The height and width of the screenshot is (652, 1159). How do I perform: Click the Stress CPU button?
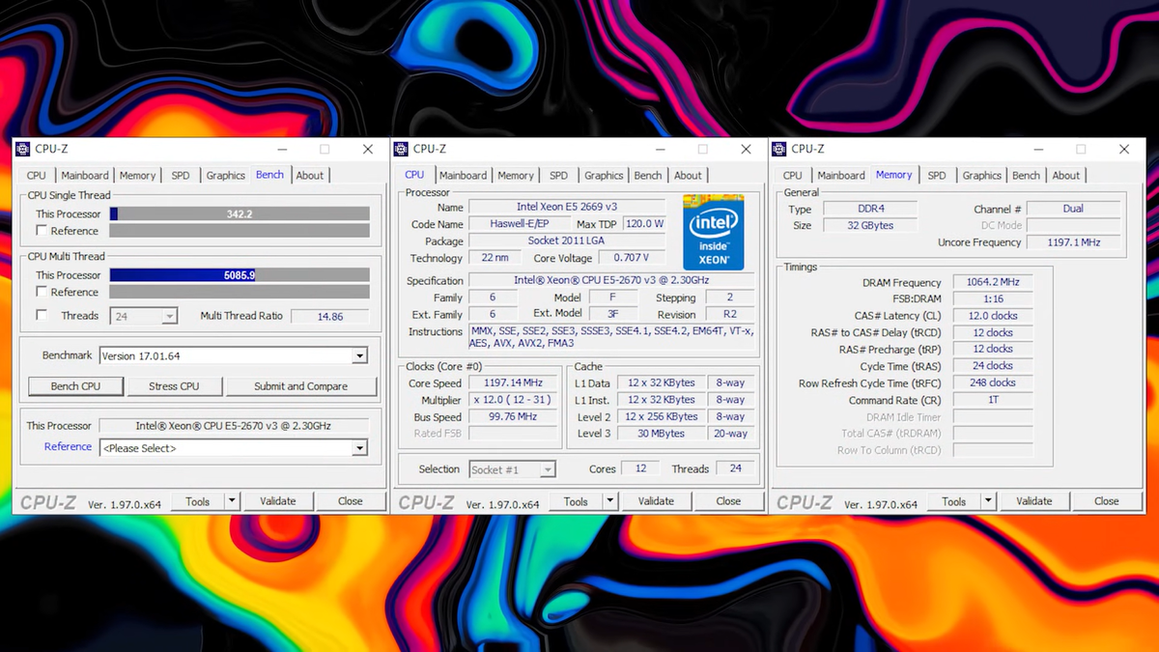(x=175, y=386)
